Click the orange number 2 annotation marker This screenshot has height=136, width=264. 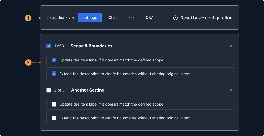pos(28,63)
